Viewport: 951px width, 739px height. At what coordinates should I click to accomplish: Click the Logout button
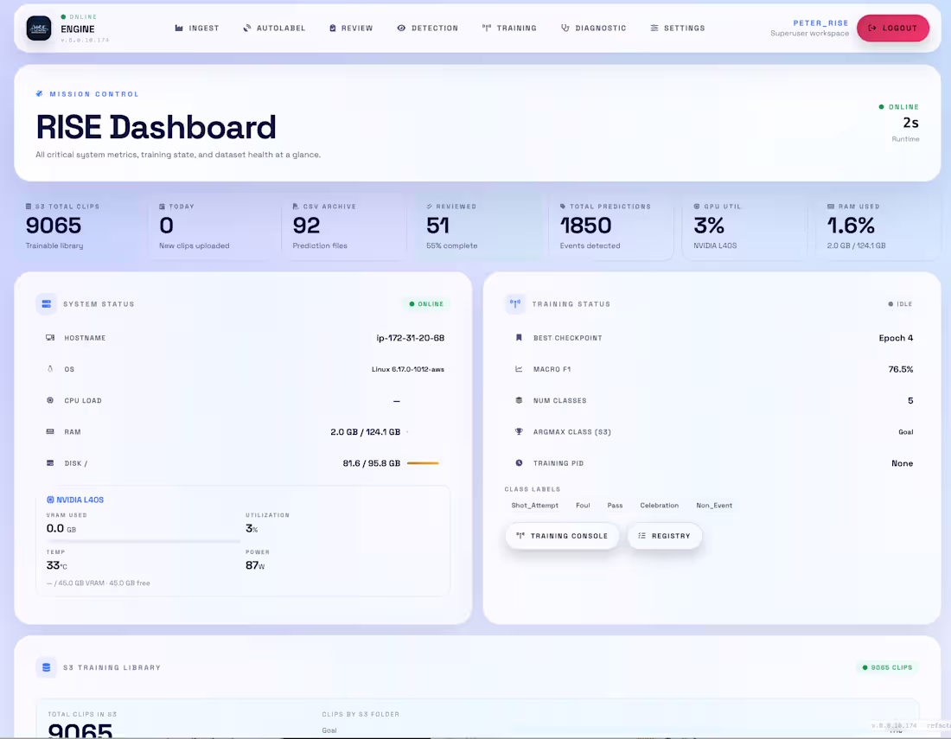click(x=893, y=29)
